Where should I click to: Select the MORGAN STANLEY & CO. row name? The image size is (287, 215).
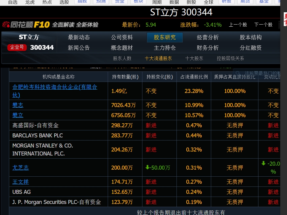[43, 150]
